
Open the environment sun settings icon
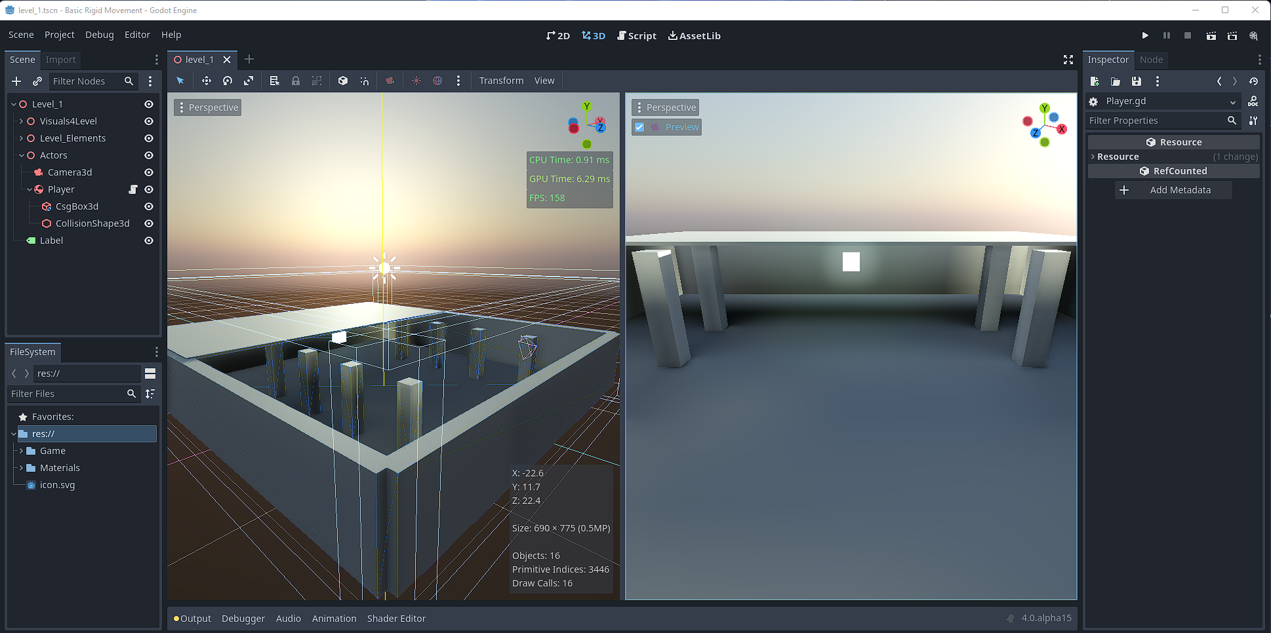[416, 81]
